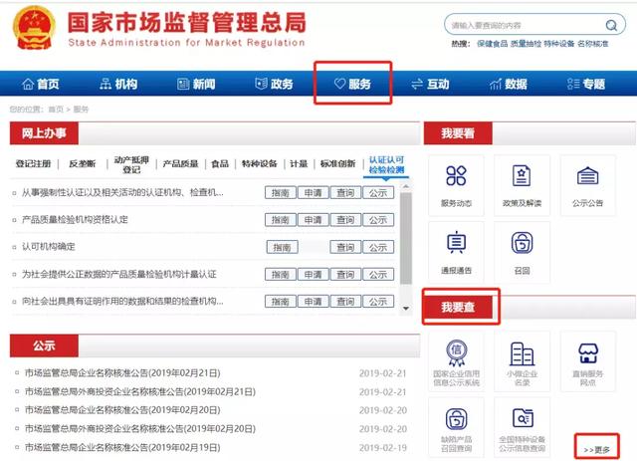Image resolution: width=637 pixels, height=461 pixels.
Task: Click 申请 for 产品质量检验机构资格认定
Action: pyautogui.click(x=314, y=220)
